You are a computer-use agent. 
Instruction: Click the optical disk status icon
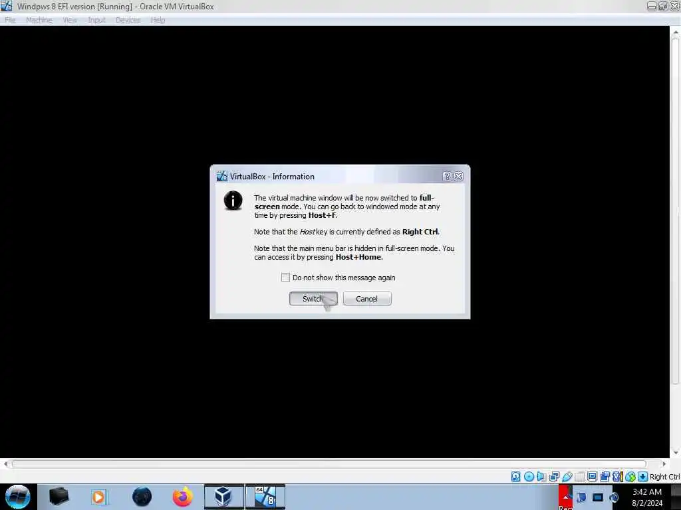pos(529,477)
